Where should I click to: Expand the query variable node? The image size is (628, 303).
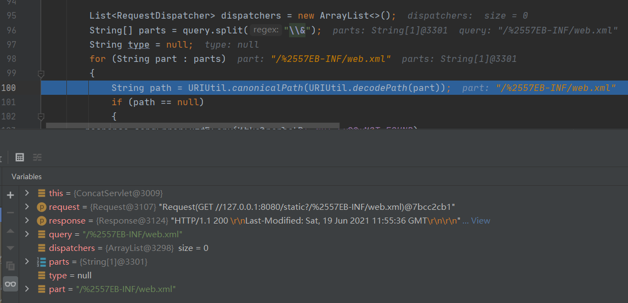(x=27, y=235)
